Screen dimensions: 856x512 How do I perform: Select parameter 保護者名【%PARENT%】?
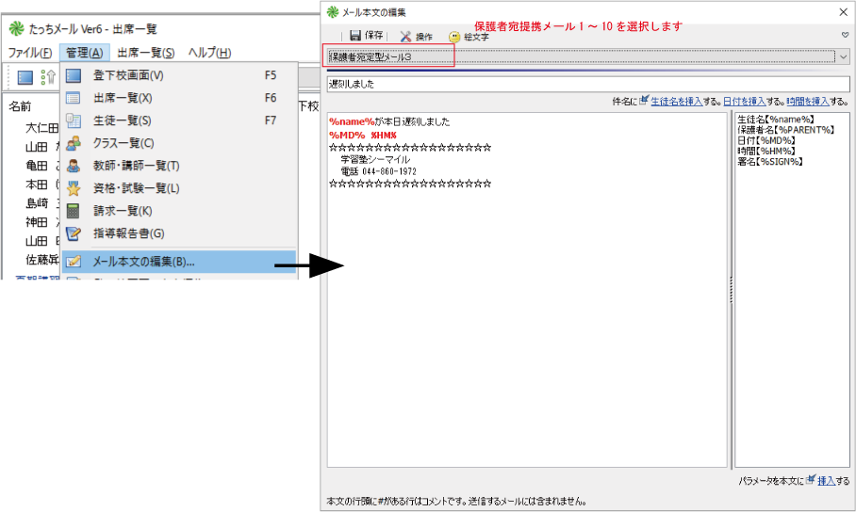coord(785,130)
